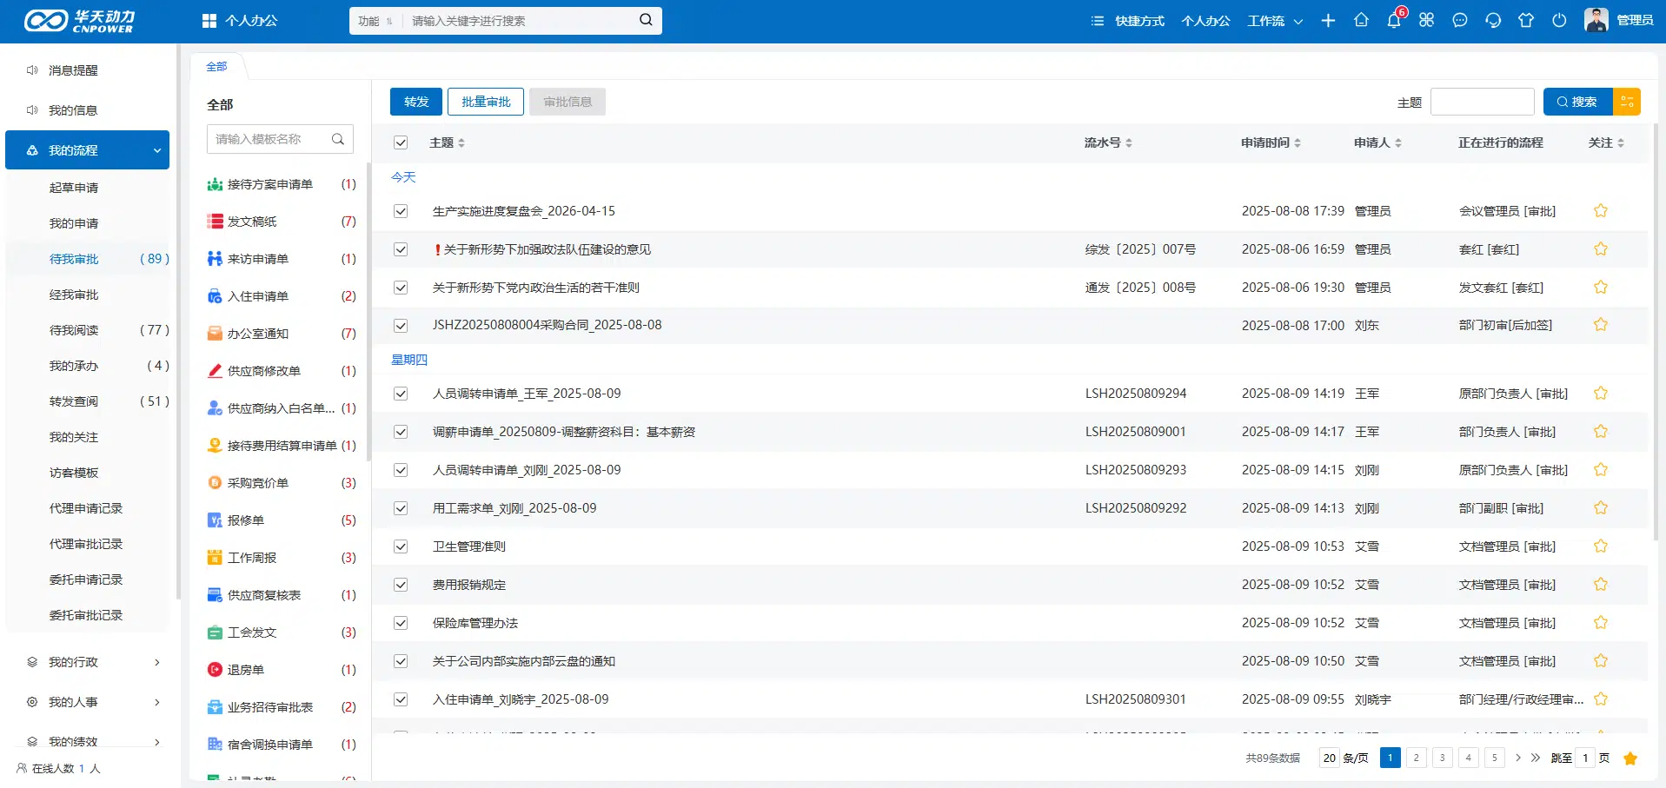
Task: Select 发文稿纸 template icon
Action: point(215,222)
